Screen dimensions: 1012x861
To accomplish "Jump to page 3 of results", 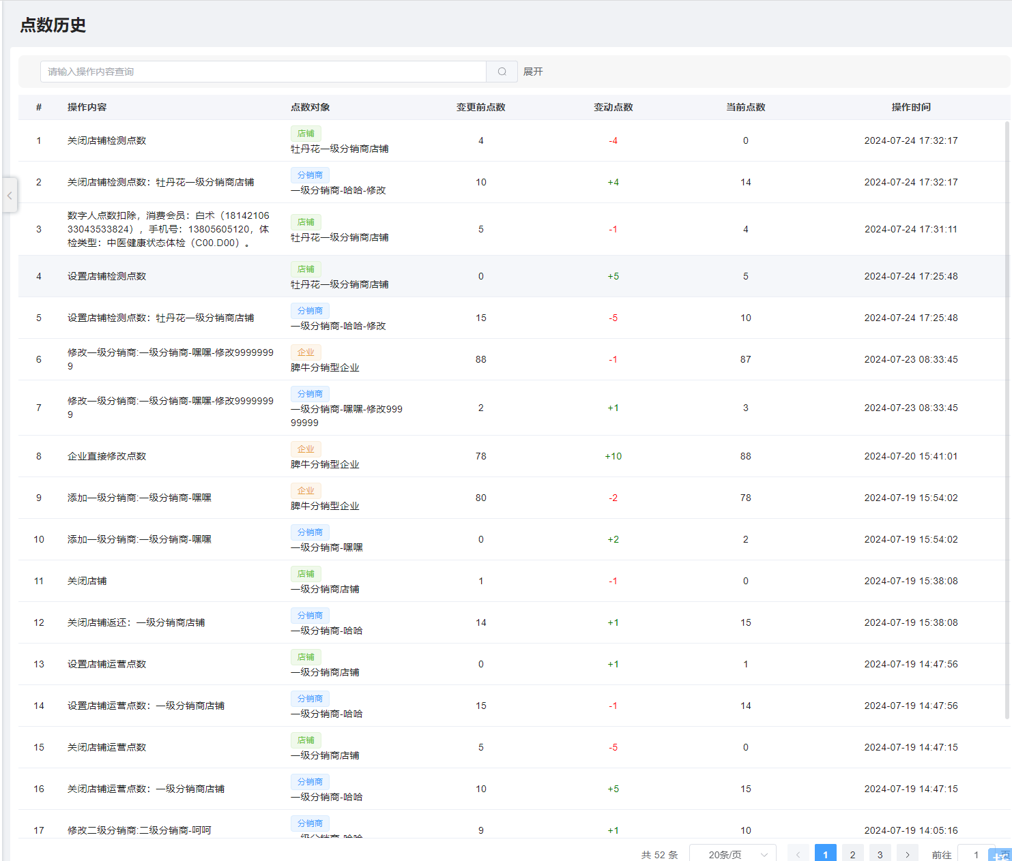I will [880, 854].
